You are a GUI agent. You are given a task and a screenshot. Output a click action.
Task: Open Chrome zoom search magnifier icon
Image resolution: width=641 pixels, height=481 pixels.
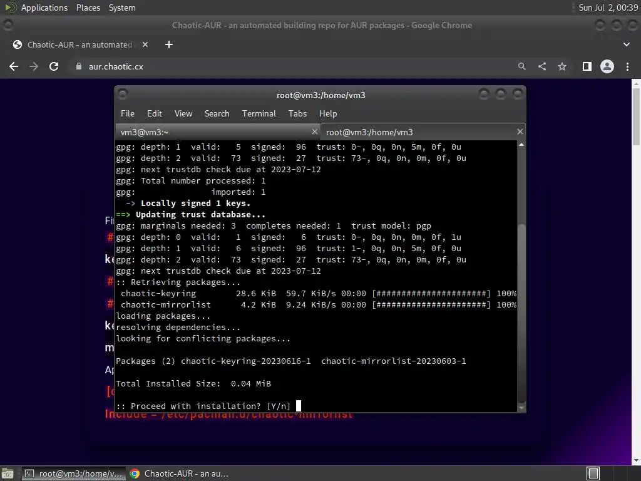[521, 66]
